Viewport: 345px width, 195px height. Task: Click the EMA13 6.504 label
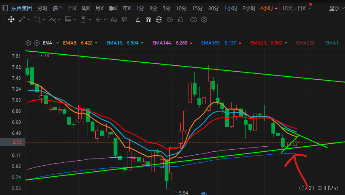(123, 43)
